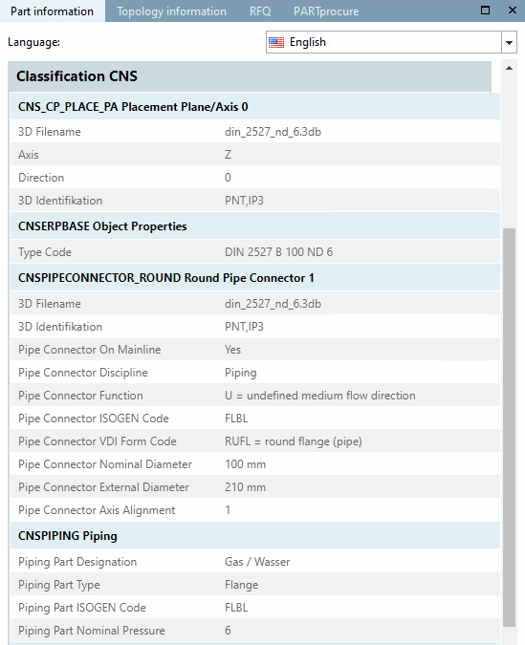Click the CNSPIPECONNECTOR_ROUND Round Pipe Connector 1 header
525x645 pixels.
coord(255,278)
